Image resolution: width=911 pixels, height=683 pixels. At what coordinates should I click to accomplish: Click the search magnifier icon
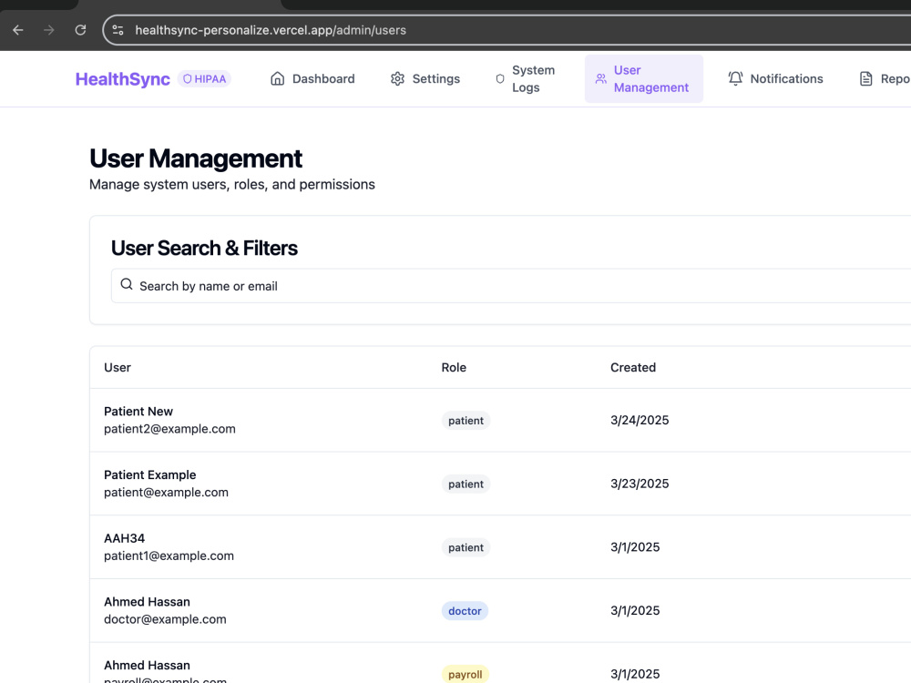[127, 284]
